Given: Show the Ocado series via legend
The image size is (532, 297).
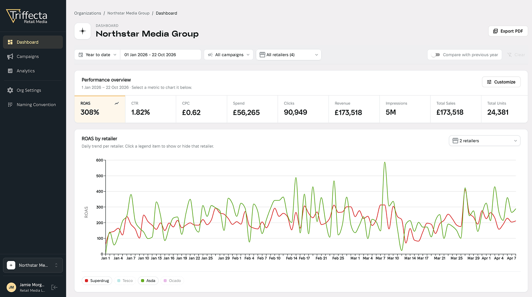Looking at the screenshot, I should [172, 281].
